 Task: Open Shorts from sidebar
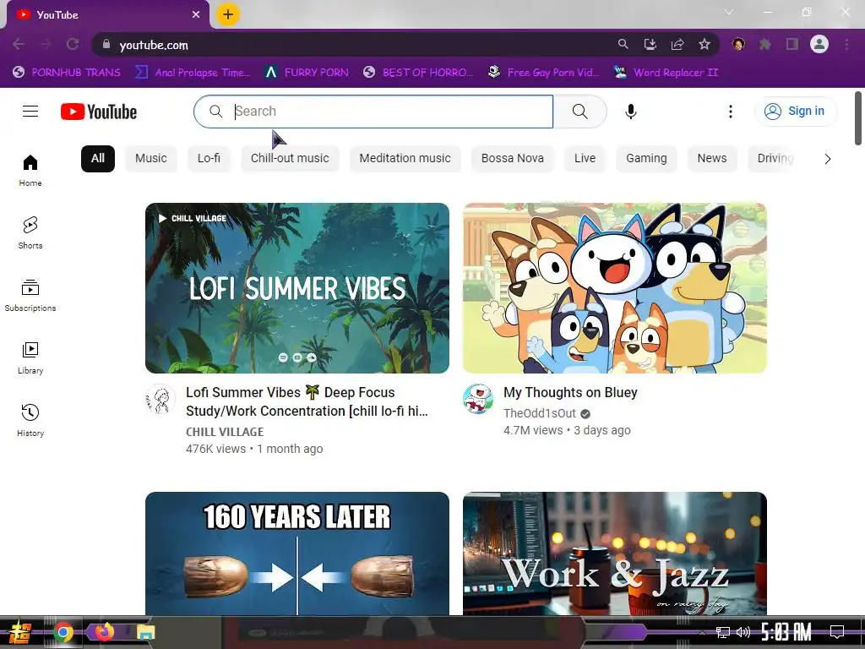point(30,233)
